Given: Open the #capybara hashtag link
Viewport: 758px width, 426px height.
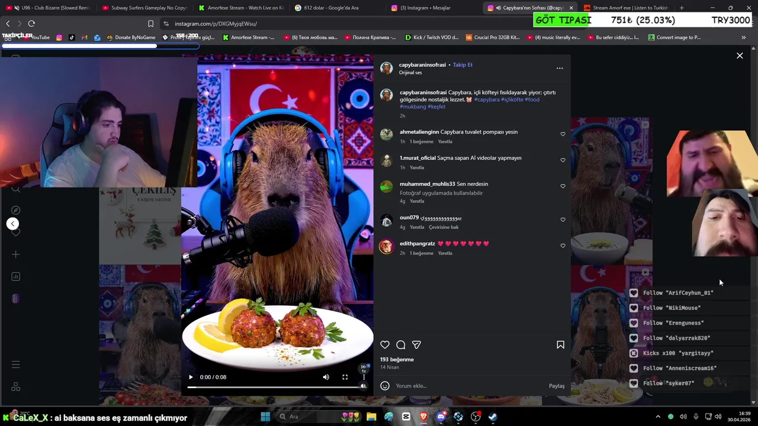Looking at the screenshot, I should 487,99.
